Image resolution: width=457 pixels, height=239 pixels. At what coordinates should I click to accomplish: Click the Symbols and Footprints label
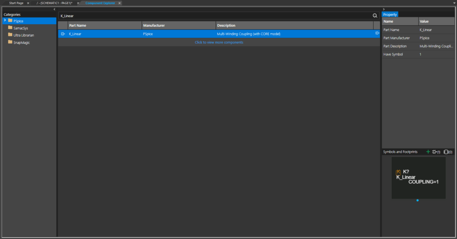click(400, 152)
